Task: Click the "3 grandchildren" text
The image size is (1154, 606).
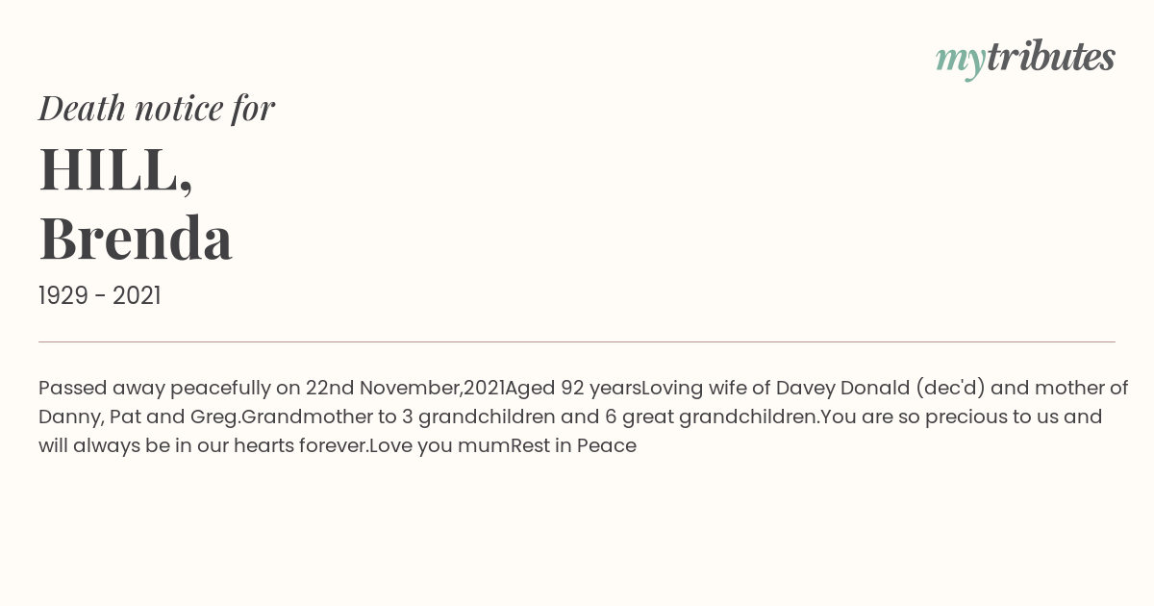Action: tap(477, 417)
